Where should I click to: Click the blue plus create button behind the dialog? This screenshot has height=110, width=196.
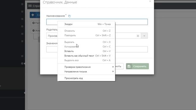point(35,15)
